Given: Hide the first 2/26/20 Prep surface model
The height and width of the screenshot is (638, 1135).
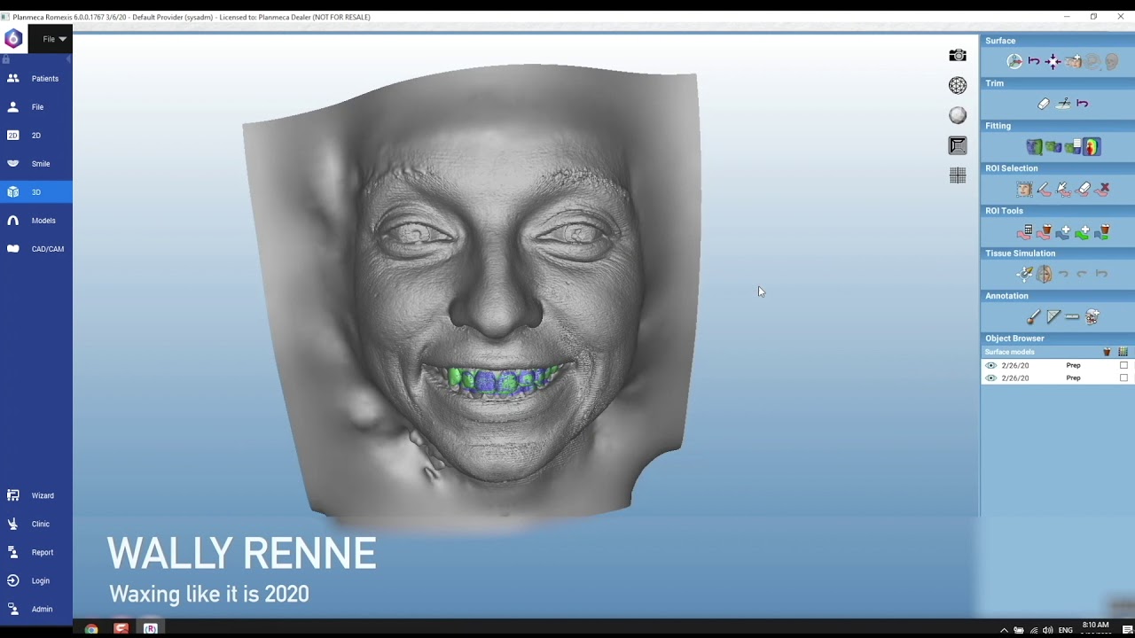Looking at the screenshot, I should (x=991, y=365).
